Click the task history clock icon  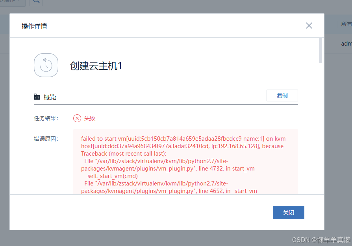click(46, 65)
